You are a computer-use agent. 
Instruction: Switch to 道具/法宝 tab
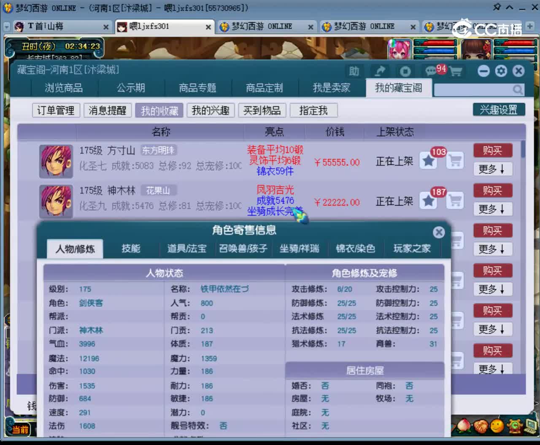pyautogui.click(x=187, y=249)
